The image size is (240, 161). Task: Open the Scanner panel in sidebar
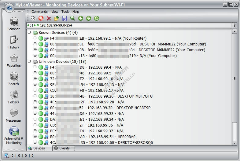click(13, 24)
